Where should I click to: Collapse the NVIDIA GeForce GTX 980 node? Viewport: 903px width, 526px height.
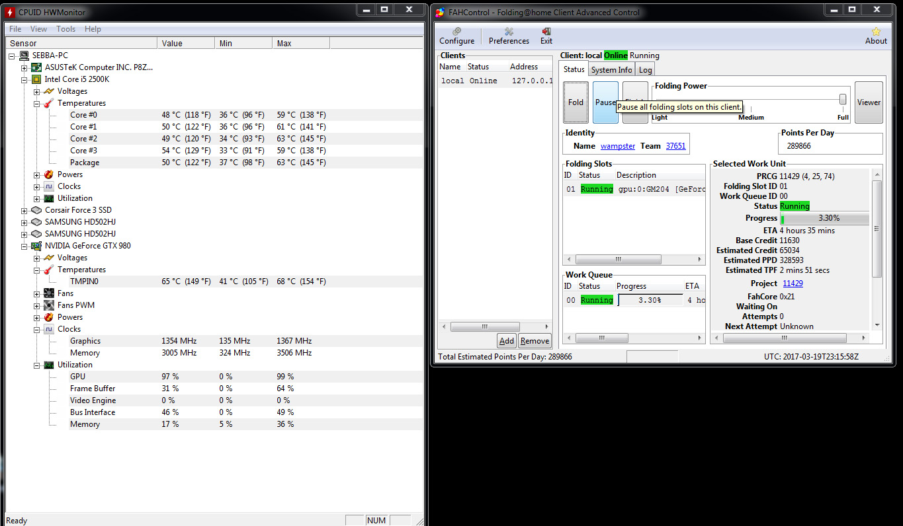24,246
